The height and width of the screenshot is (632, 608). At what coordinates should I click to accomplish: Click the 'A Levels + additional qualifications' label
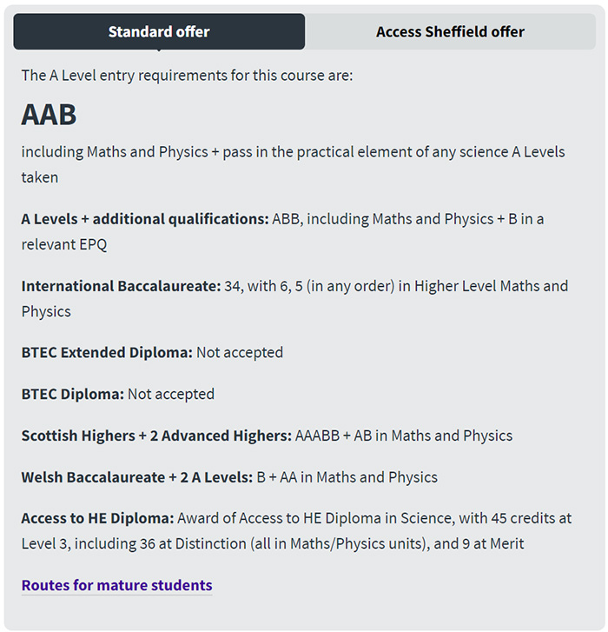pos(144,219)
